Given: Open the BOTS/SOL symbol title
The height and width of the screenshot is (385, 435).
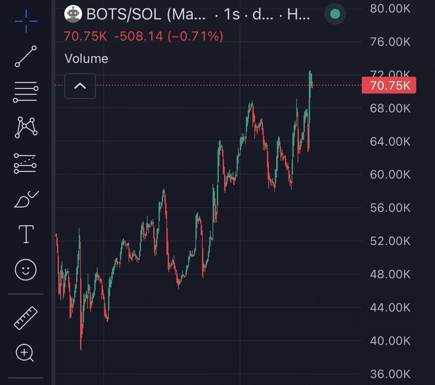Looking at the screenshot, I should click(146, 14).
